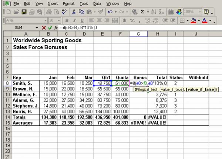
Task: Open the Format menu
Action: (x=68, y=4)
